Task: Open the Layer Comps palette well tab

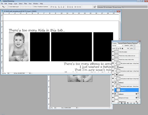Action: coord(117,7)
